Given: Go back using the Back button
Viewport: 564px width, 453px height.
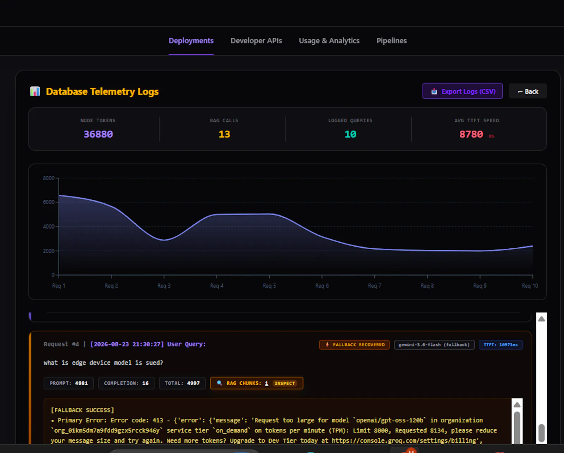Looking at the screenshot, I should [528, 91].
